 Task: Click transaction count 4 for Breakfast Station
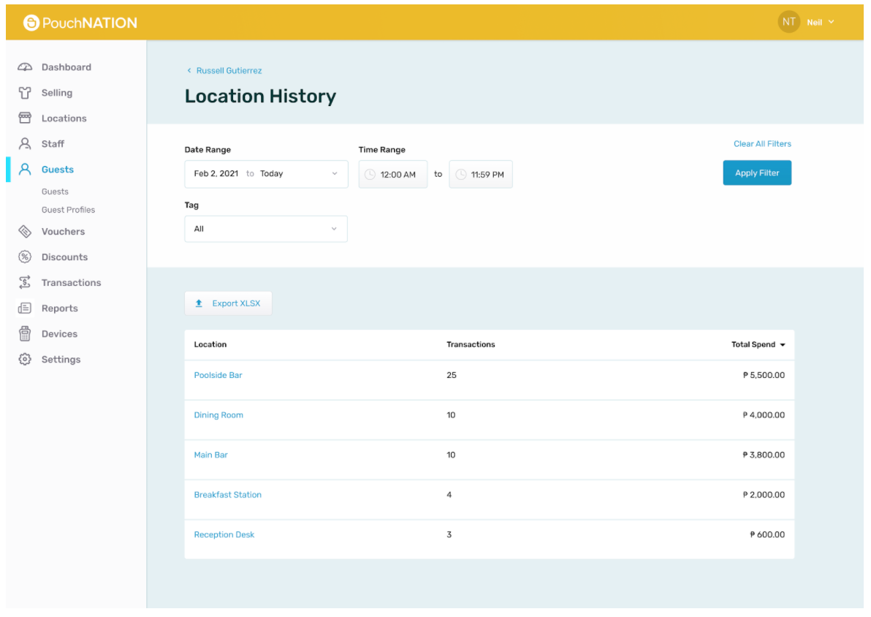[x=449, y=495]
